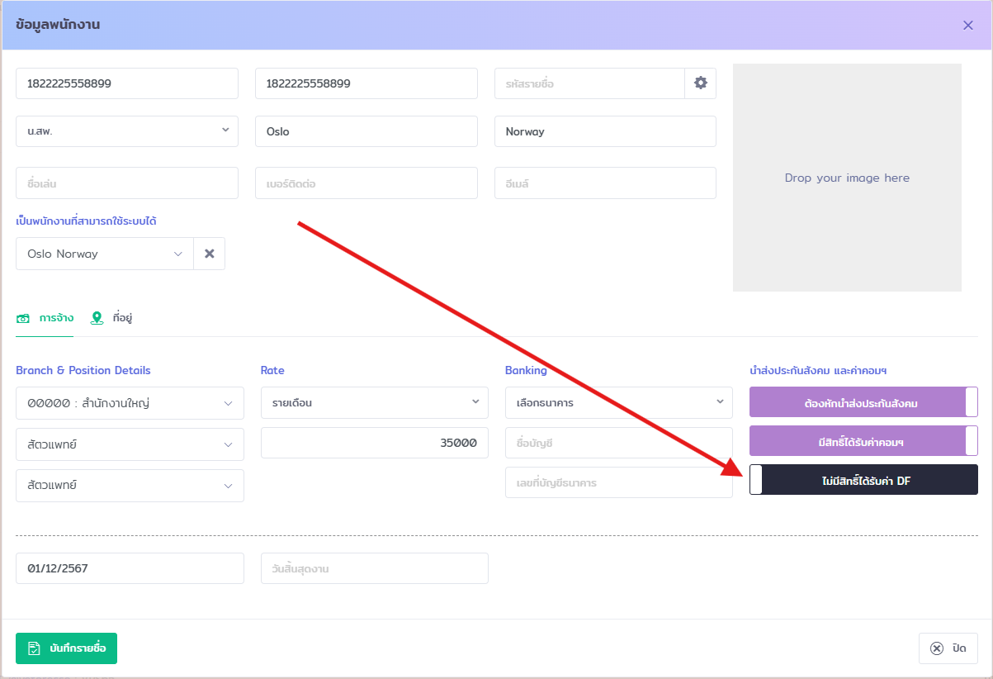Enable the DF fee eligibility switch

click(863, 480)
